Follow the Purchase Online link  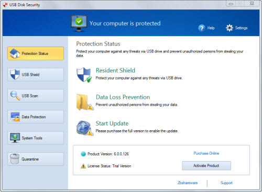[206, 153]
